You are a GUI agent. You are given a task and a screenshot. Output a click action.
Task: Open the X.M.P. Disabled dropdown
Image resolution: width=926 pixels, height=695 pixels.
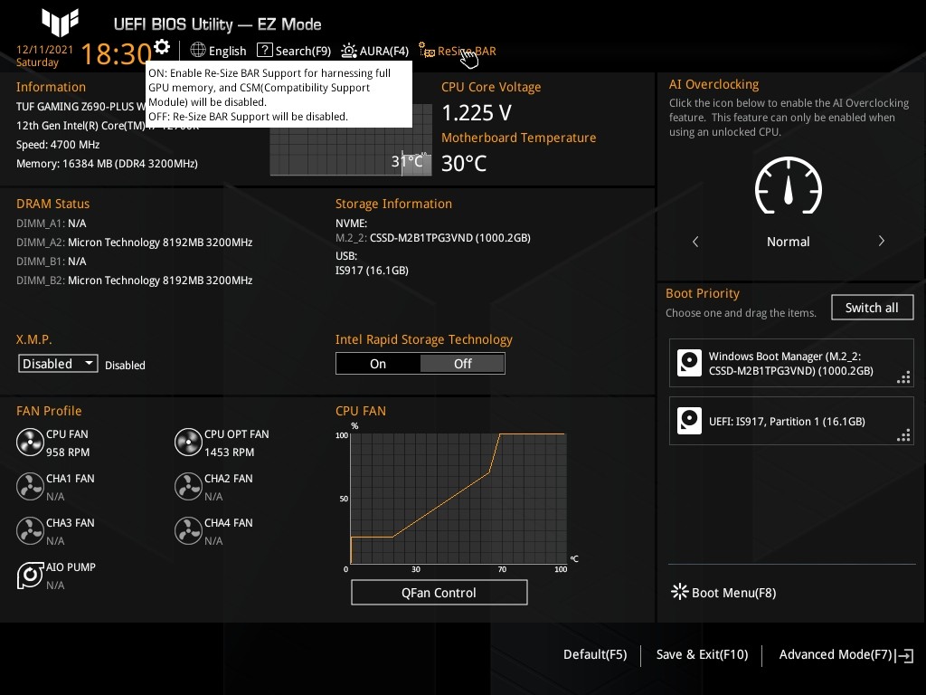[x=58, y=364]
